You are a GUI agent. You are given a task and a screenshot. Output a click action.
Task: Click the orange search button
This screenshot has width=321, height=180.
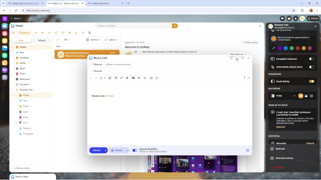[174, 26]
